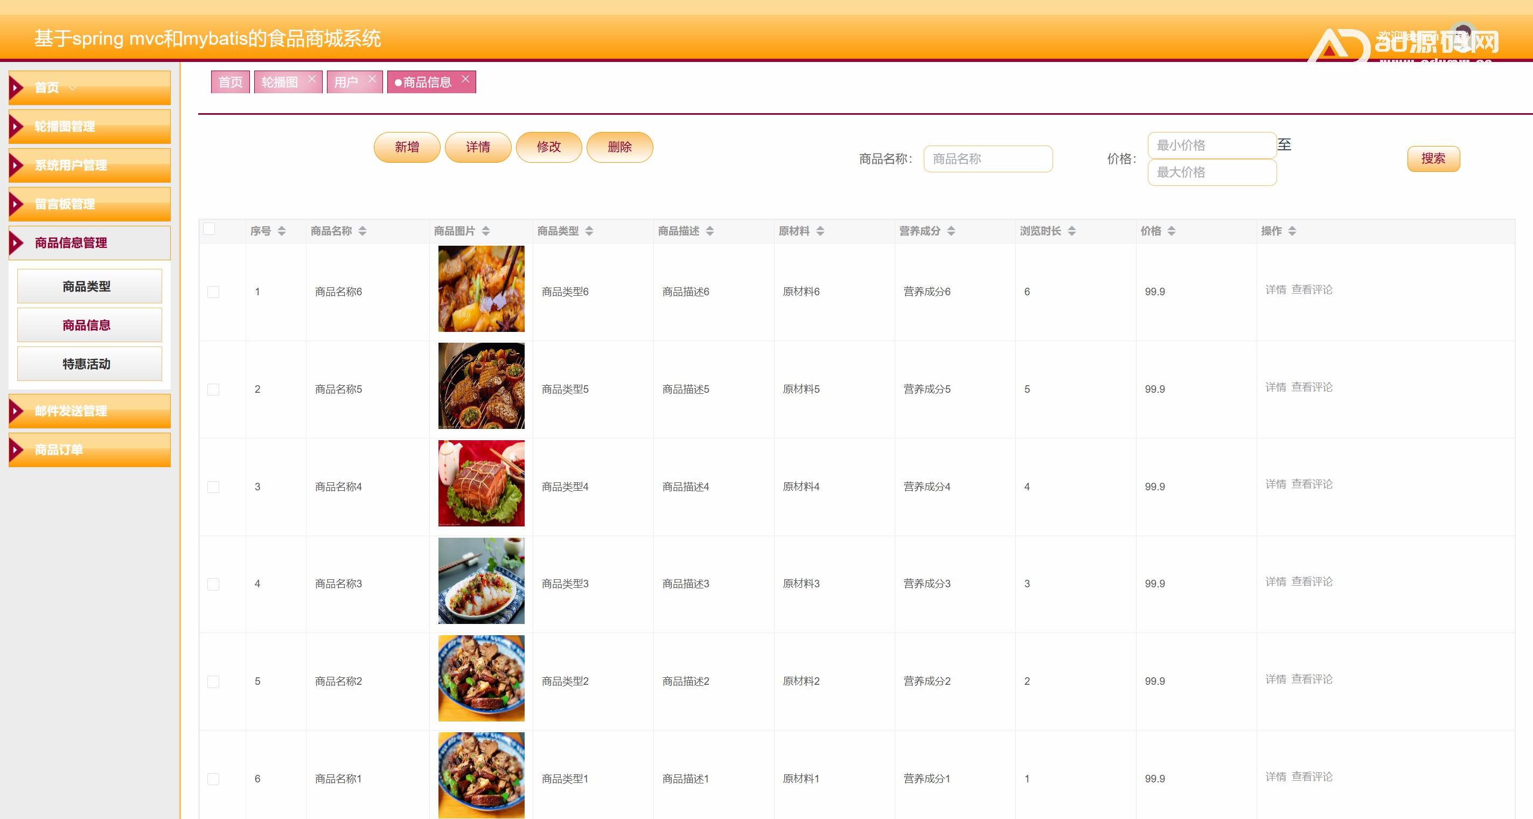The height and width of the screenshot is (819, 1533).
Task: Close the 用户 tab with its X icon
Action: 372,79
